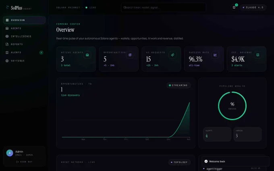Screen dimensions: 274x171
Task: Click the Topology badge button
Action: point(179,162)
